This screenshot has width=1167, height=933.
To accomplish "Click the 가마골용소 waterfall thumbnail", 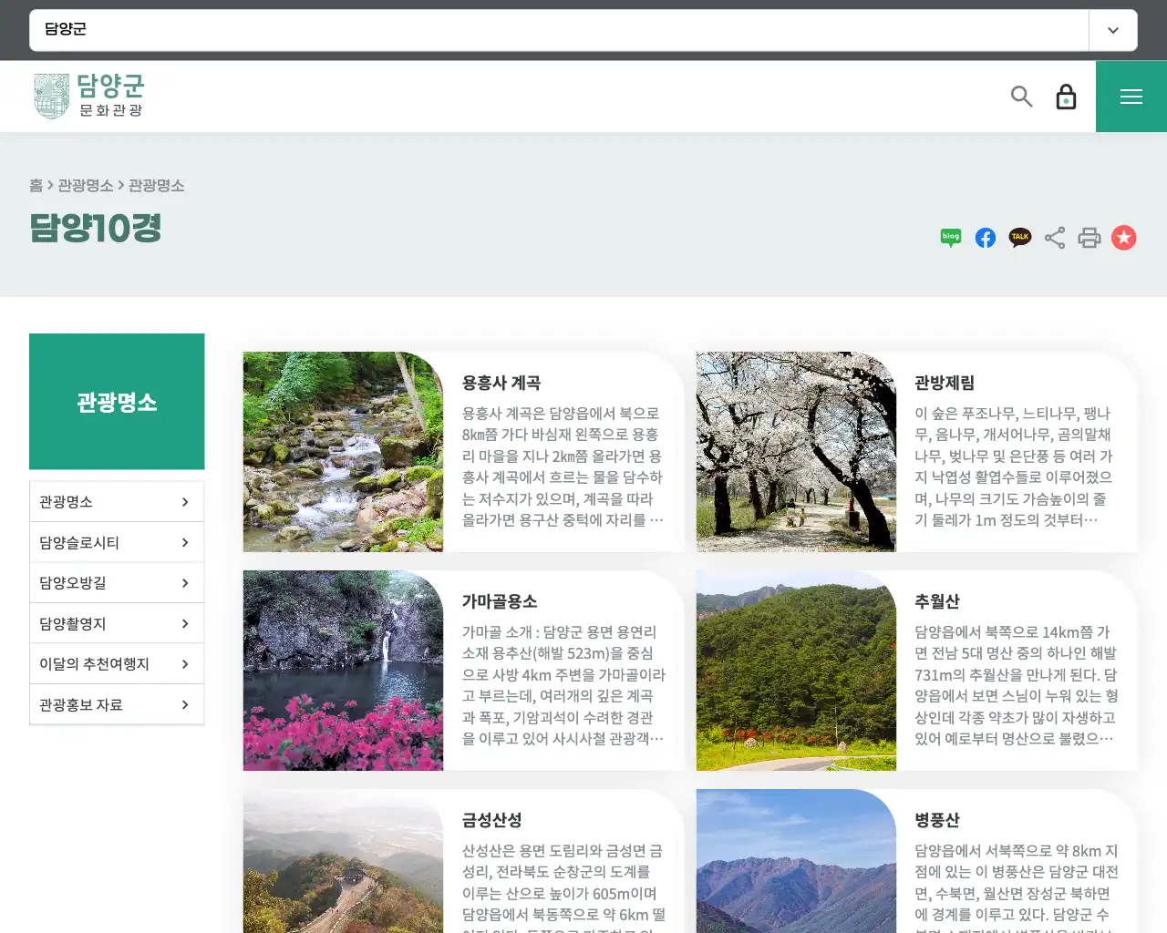I will (343, 671).
